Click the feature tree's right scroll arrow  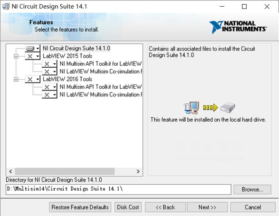(138, 171)
